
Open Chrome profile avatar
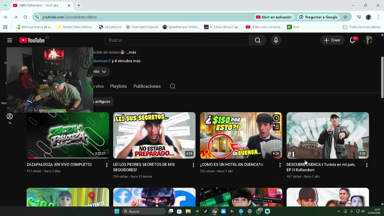click(x=368, y=17)
